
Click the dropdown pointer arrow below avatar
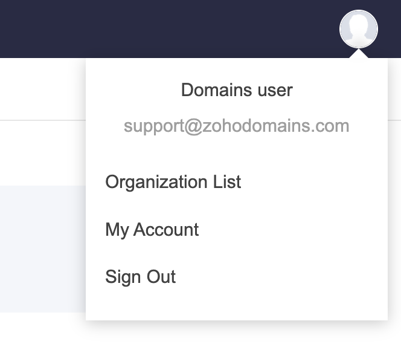(359, 54)
